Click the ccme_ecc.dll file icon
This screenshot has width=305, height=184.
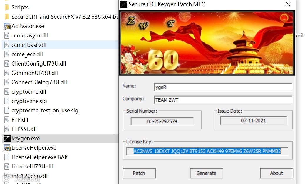tap(7, 54)
